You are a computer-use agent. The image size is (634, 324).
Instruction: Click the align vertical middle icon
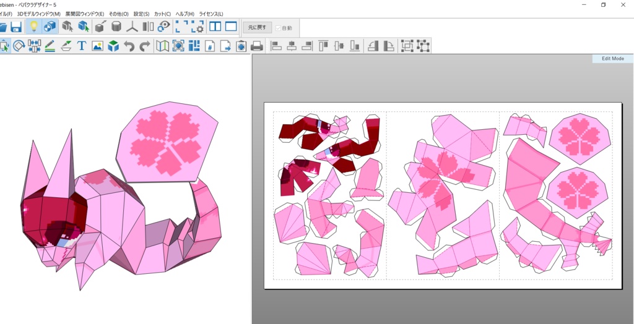coord(339,46)
